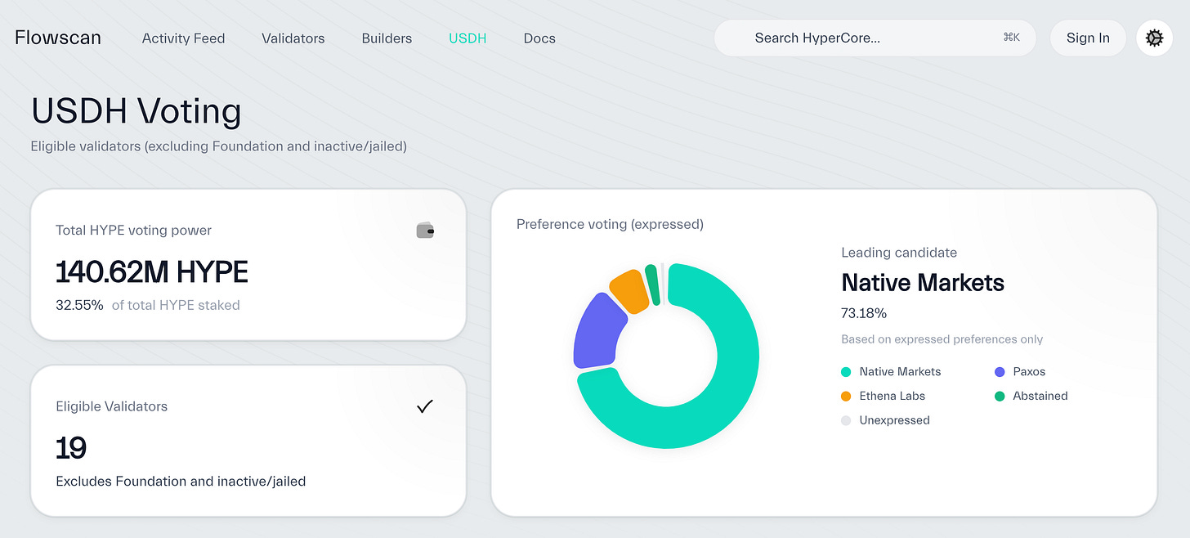
Task: Toggle the Paxos legend label
Action: (1029, 372)
